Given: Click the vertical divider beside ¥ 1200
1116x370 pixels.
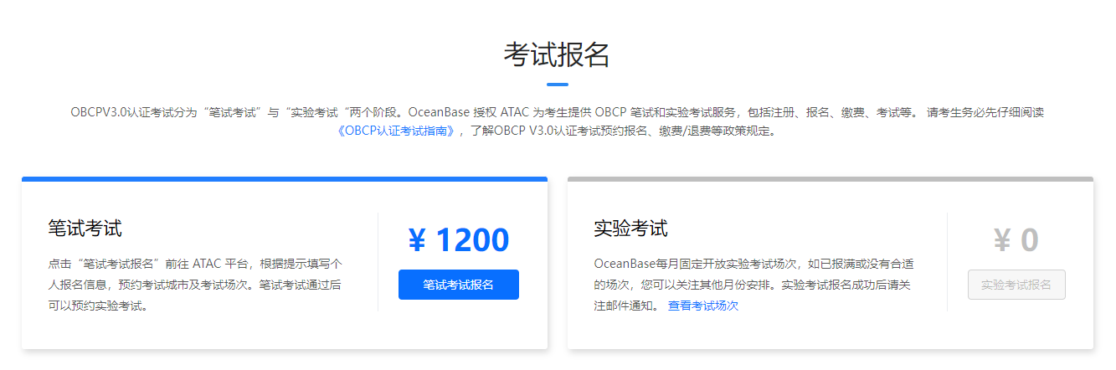Looking at the screenshot, I should click(378, 262).
